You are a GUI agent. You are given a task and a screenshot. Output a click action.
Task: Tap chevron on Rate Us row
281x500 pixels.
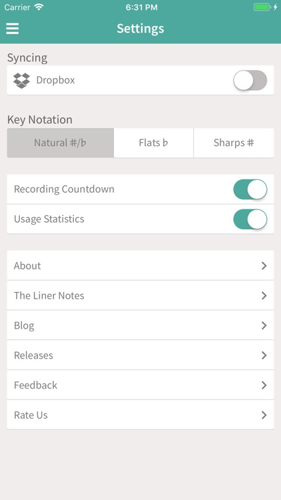264,415
